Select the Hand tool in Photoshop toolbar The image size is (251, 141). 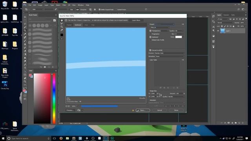[25, 78]
